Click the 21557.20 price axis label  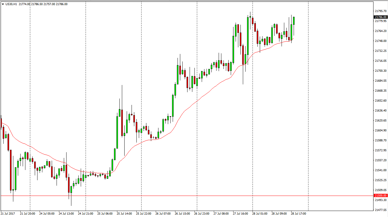click(381, 160)
